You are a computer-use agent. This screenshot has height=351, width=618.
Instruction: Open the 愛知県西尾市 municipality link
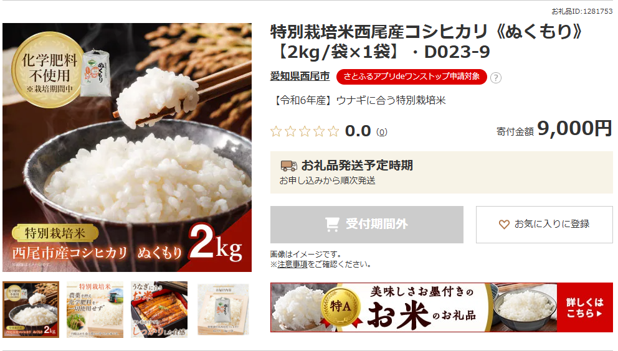click(300, 76)
